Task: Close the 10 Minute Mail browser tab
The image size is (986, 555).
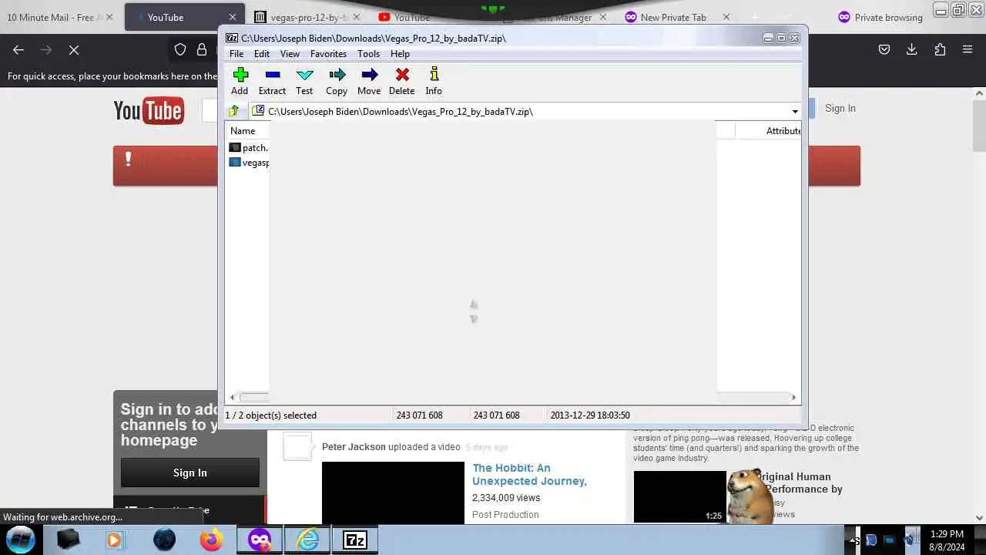Action: [109, 17]
